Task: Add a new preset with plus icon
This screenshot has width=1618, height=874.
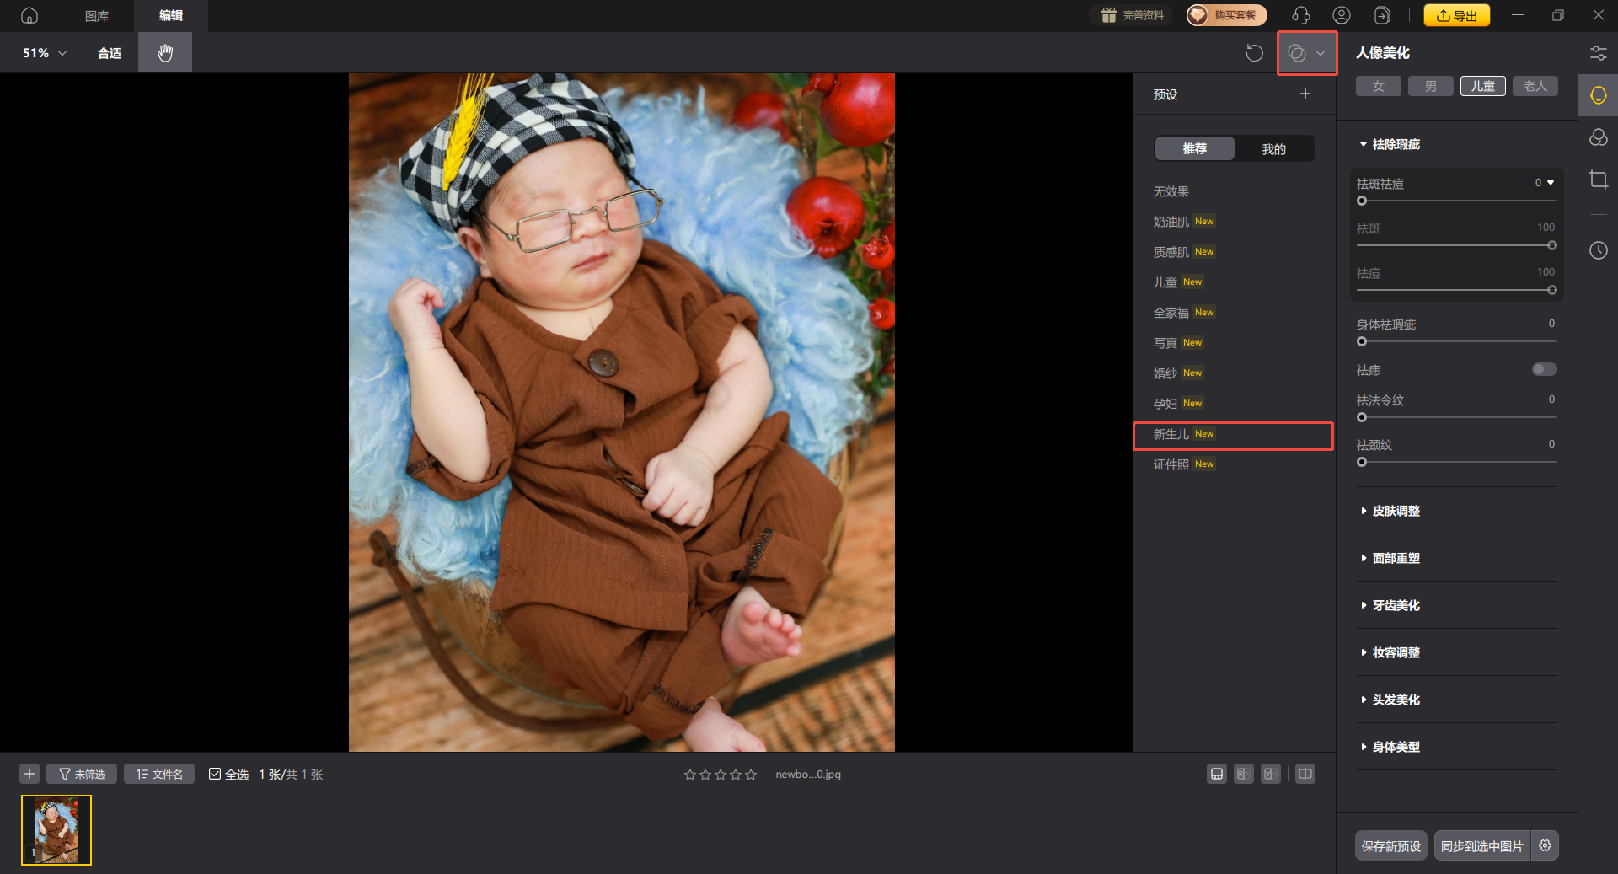Action: pyautogui.click(x=1305, y=94)
